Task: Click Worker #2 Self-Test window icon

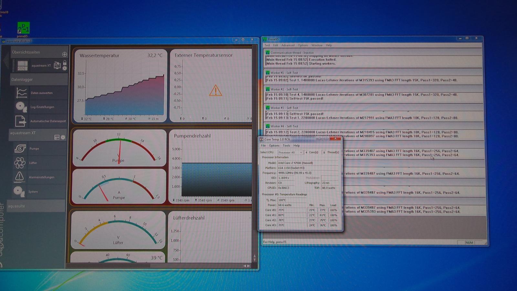Action: (268, 89)
